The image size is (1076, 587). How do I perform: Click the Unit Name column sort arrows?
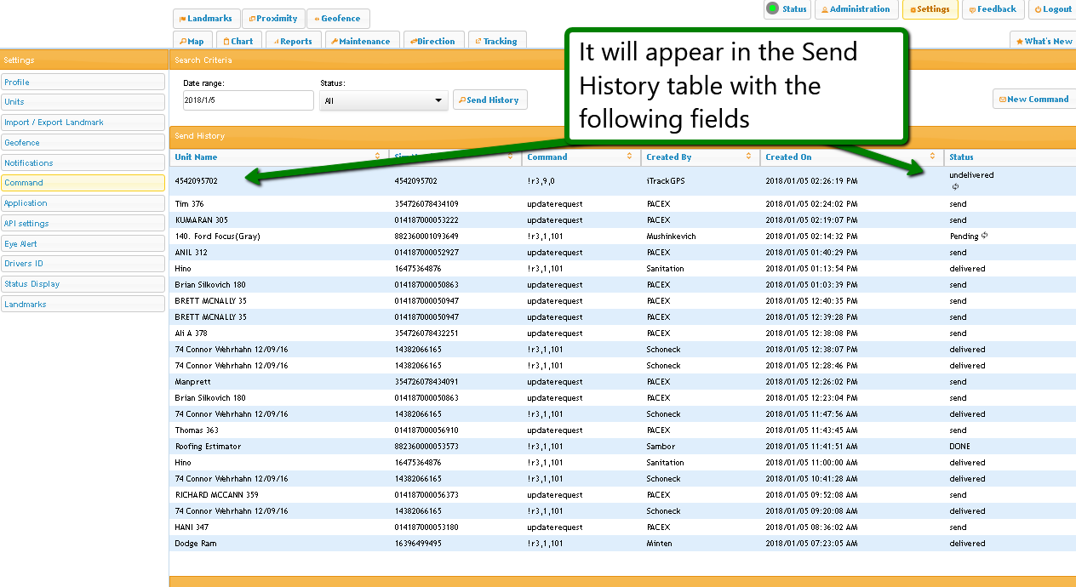tap(378, 157)
